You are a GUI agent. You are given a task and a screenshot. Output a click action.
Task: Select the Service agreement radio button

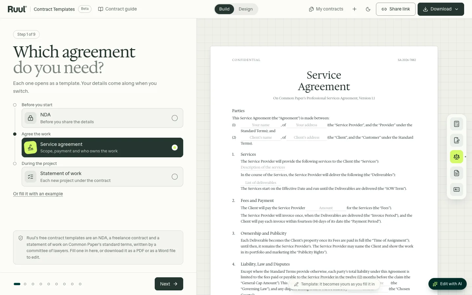pyautogui.click(x=175, y=147)
